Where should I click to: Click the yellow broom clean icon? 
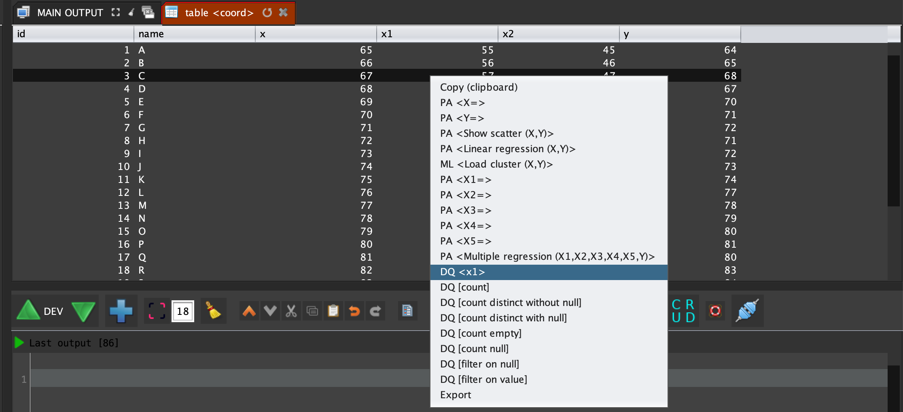213,311
